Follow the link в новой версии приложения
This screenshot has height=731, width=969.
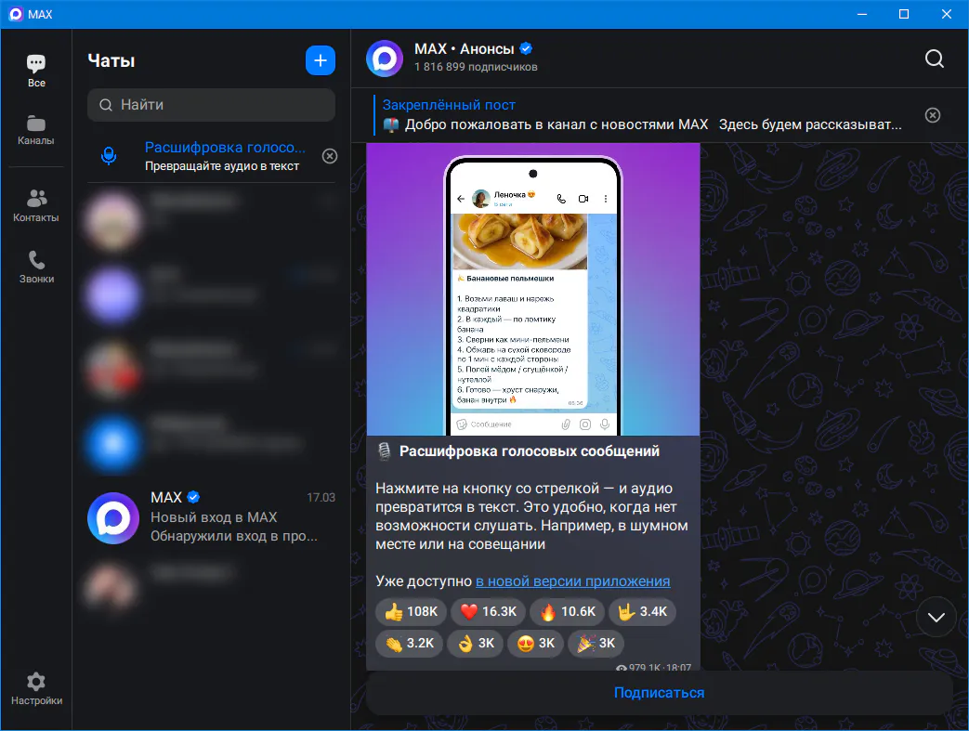572,581
